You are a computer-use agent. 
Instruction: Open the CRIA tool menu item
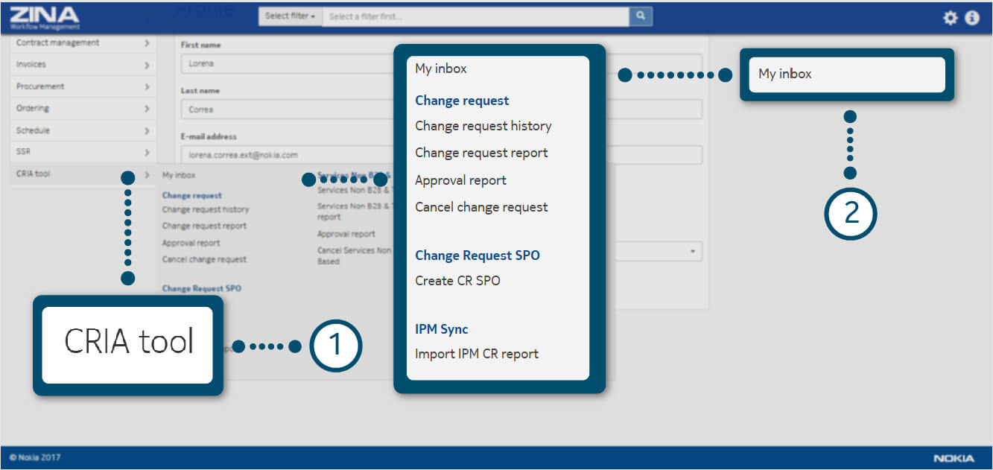tap(82, 174)
